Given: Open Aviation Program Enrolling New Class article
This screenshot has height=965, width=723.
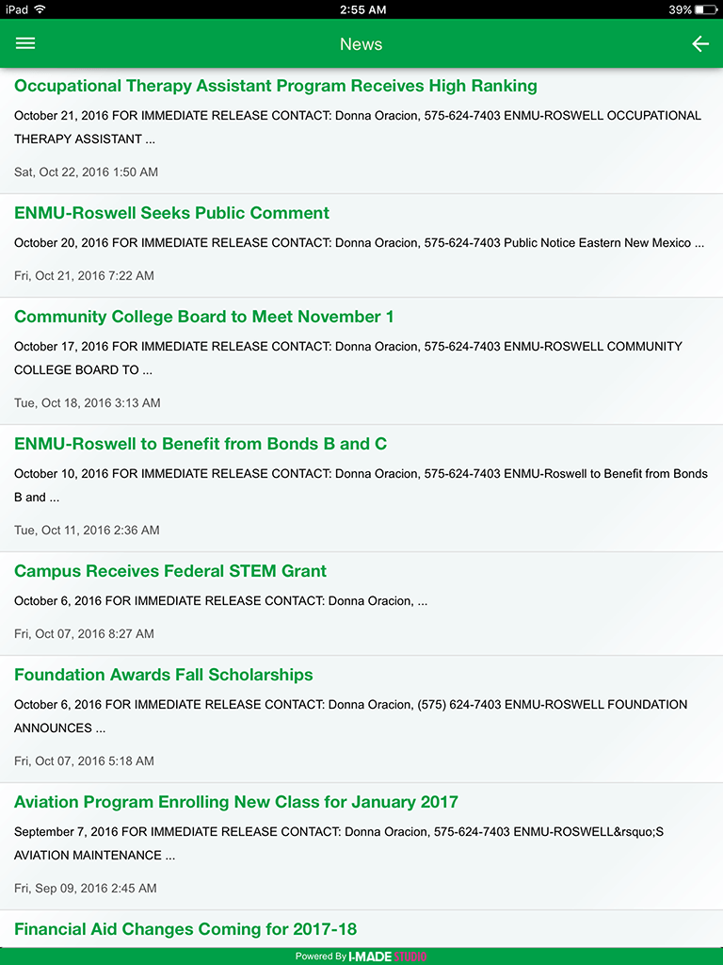Looking at the screenshot, I should click(x=236, y=802).
